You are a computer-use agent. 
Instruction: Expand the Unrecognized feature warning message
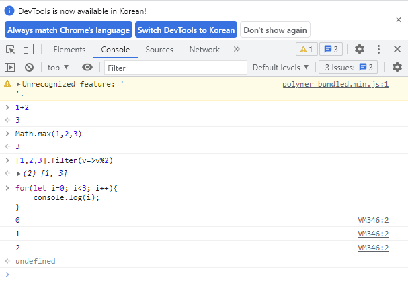coord(18,84)
